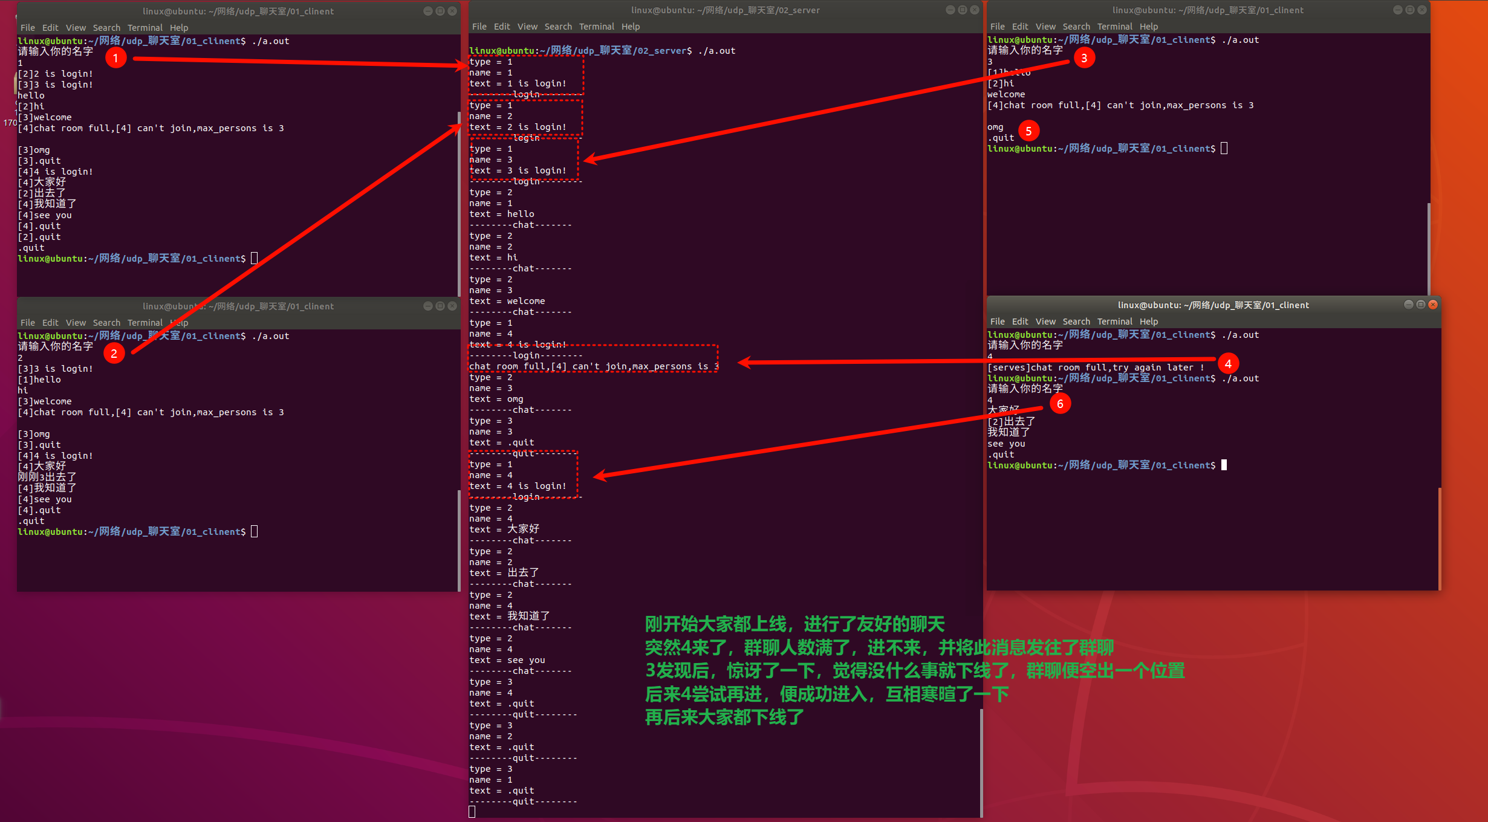Open Help menu in user 1's terminal
1488x822 pixels.
click(x=178, y=28)
